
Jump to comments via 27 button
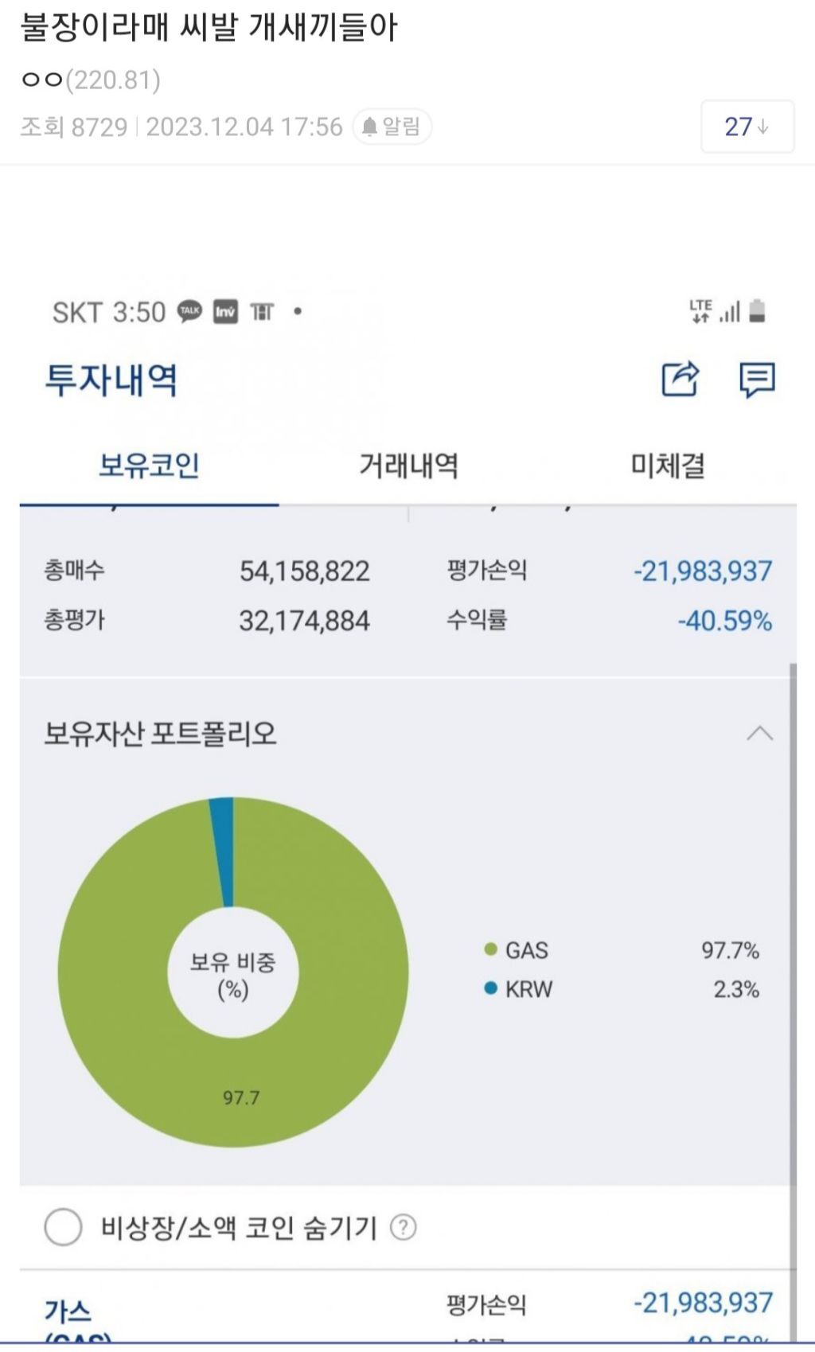pos(747,127)
